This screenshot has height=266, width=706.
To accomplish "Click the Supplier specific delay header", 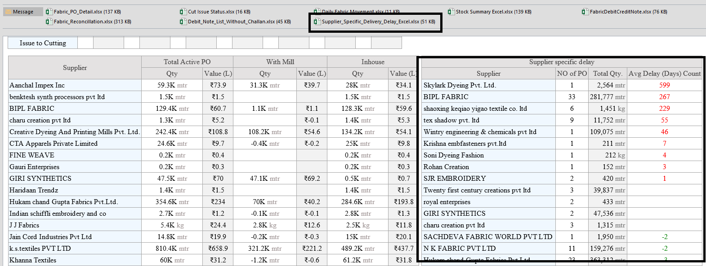I will pos(562,62).
